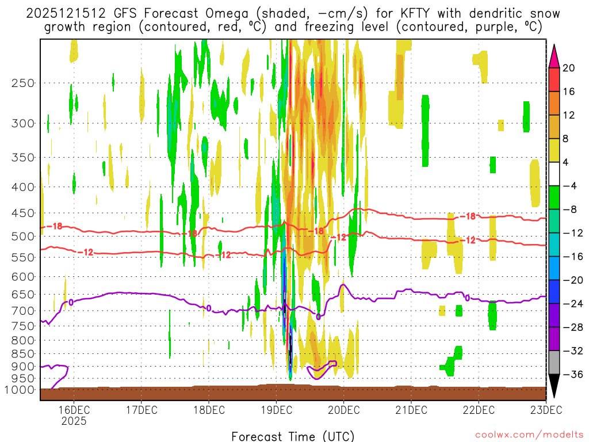The height and width of the screenshot is (442, 589).
Task: Pick the white -4-to-4 colorbar segment
Action: pyautogui.click(x=554, y=174)
